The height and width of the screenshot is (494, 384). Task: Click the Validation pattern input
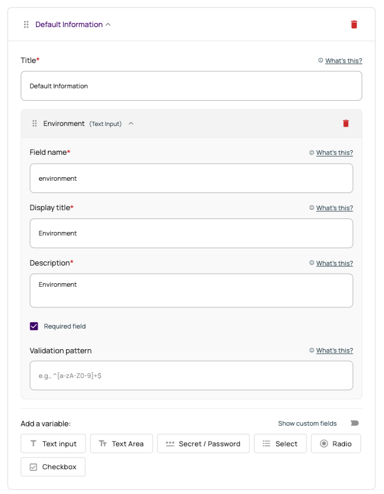click(191, 375)
